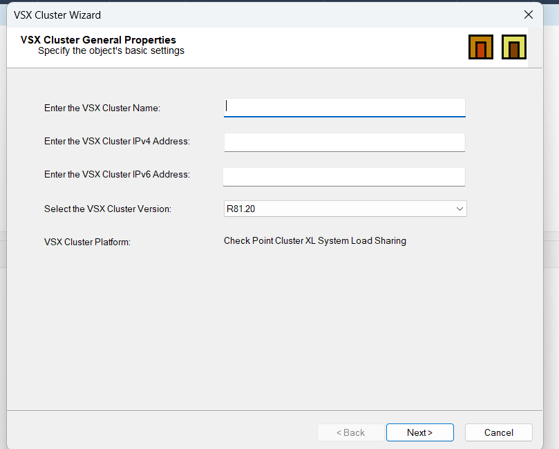Select the VSX Cluster IPv6 Address field
This screenshot has height=449, width=559.
coord(344,176)
